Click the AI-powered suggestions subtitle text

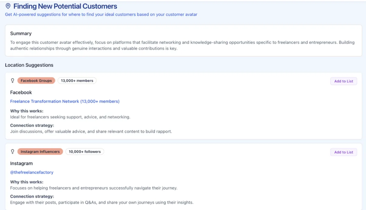[x=101, y=14]
